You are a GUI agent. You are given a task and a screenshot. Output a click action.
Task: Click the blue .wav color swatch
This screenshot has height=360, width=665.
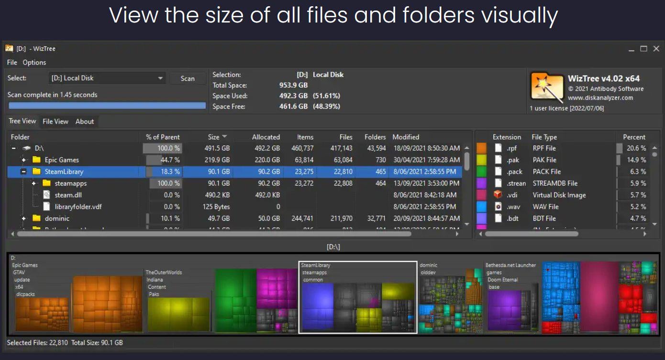482,207
